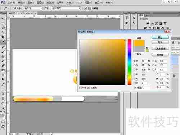
Task: Click the vertical hue spectrum slider
Action: click(x=130, y=62)
